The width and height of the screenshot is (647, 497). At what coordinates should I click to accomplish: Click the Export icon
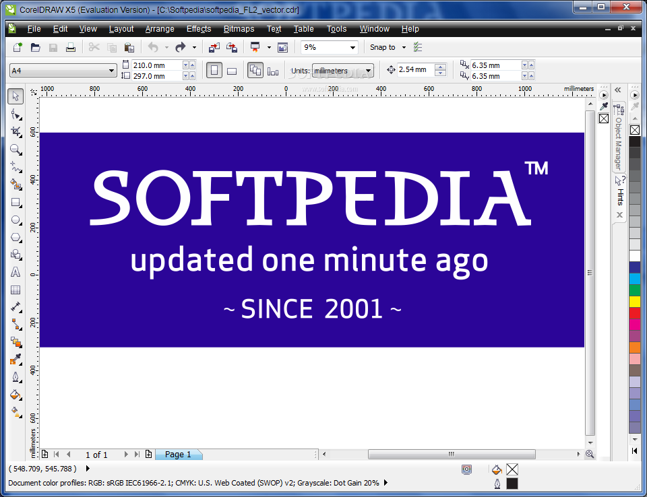[231, 47]
